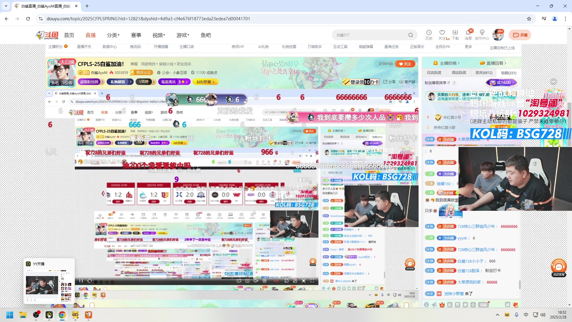Open the download client icon
572x322 pixels.
(455, 32)
